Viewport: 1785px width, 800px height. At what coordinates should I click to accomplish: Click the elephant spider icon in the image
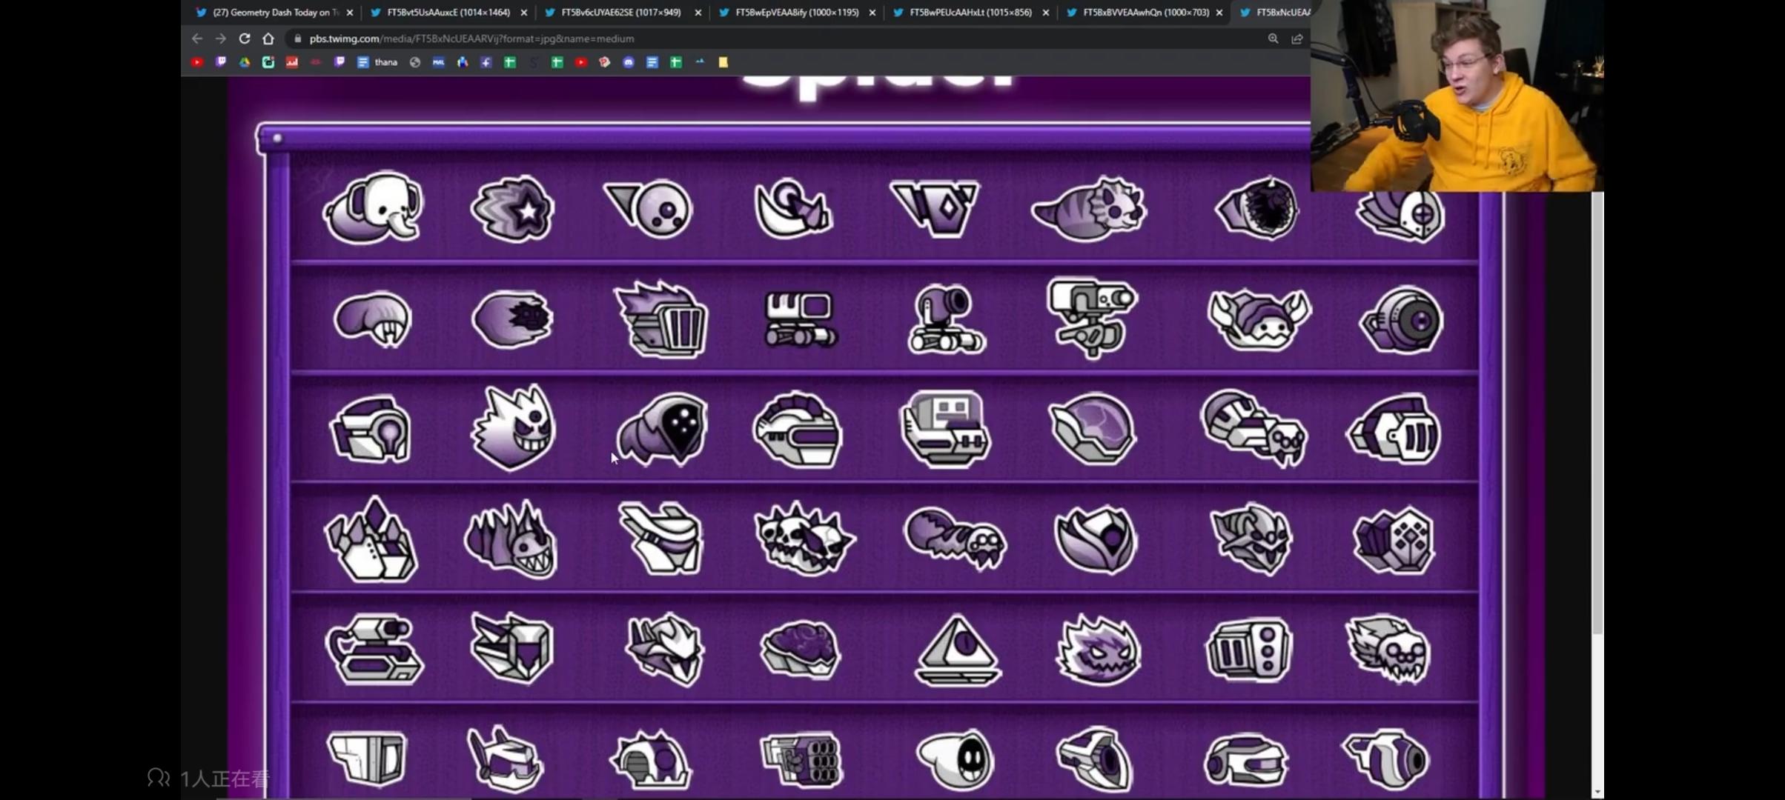tap(373, 208)
